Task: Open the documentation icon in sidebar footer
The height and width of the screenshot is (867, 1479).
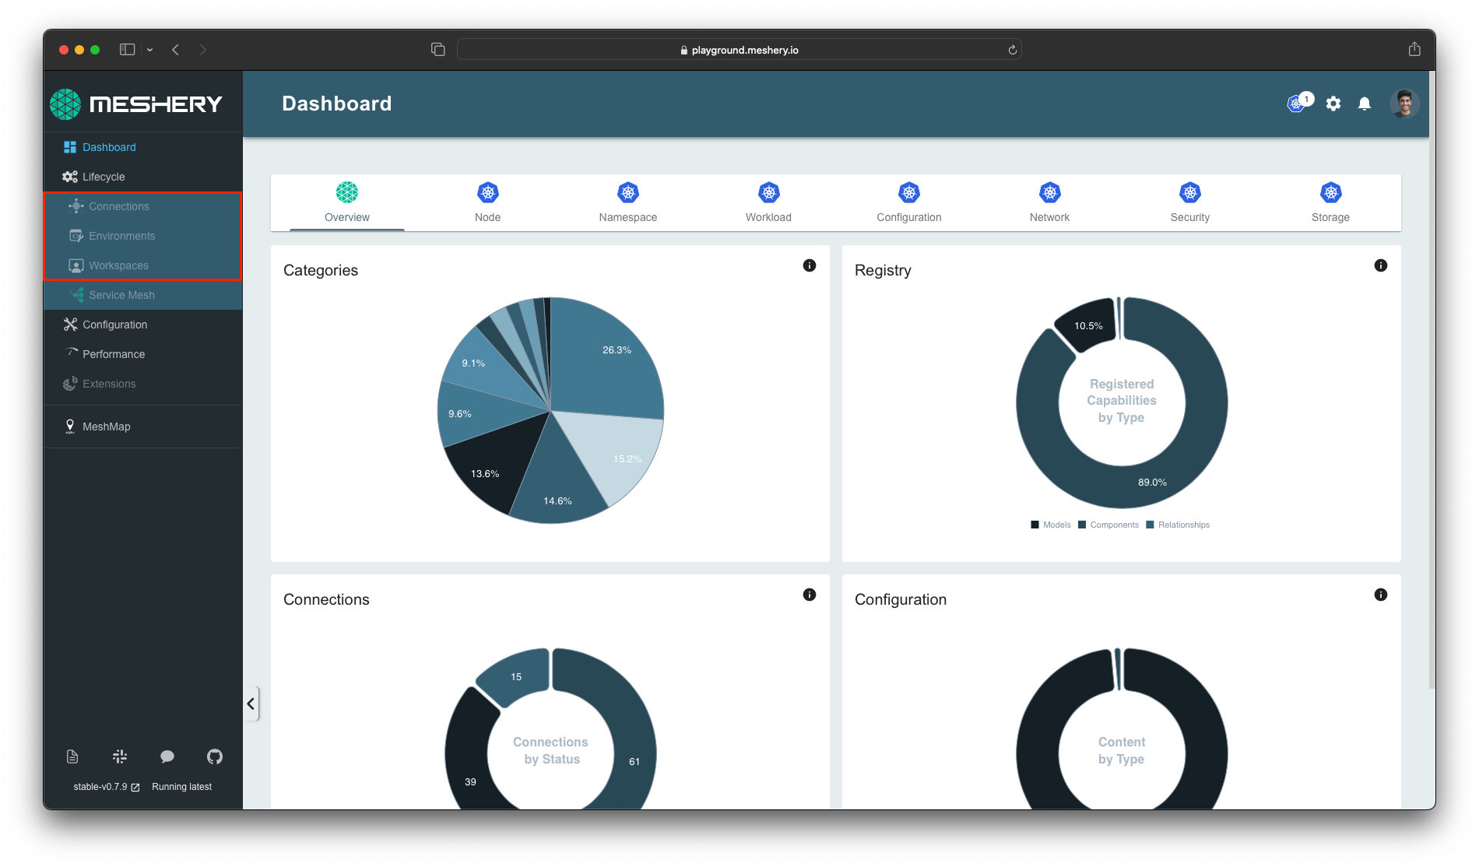Action: pos(72,756)
